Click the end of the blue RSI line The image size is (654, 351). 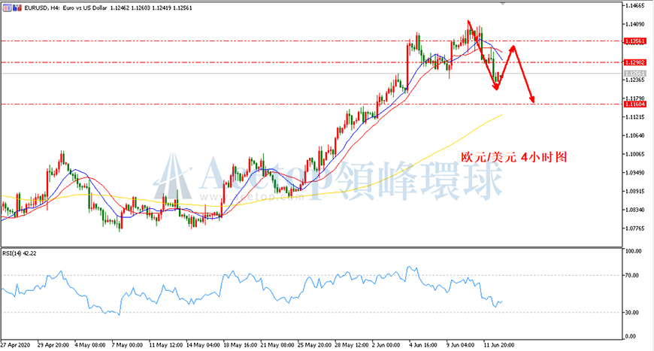pyautogui.click(x=501, y=301)
